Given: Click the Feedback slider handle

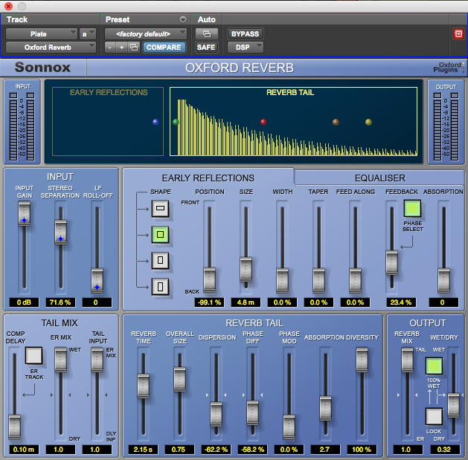Looking at the screenshot, I should click(391, 262).
